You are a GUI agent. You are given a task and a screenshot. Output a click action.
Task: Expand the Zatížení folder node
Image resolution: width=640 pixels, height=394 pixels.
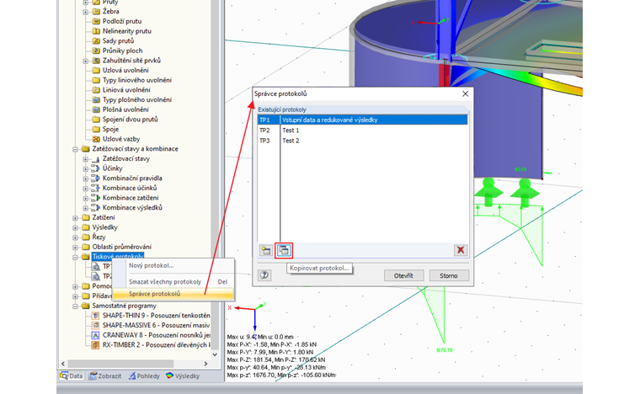point(76,218)
